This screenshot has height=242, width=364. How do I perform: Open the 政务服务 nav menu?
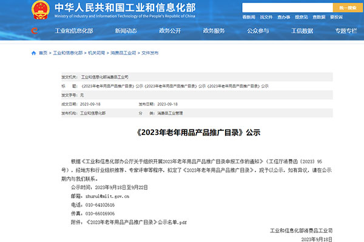[x=214, y=31]
